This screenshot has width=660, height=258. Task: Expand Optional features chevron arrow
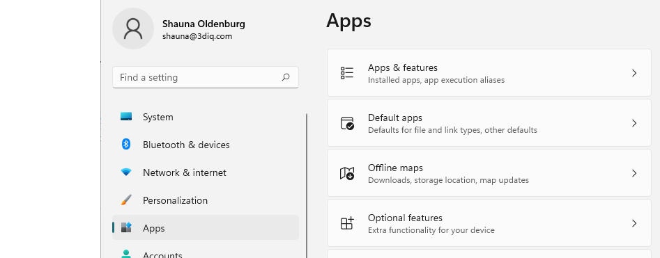click(634, 223)
